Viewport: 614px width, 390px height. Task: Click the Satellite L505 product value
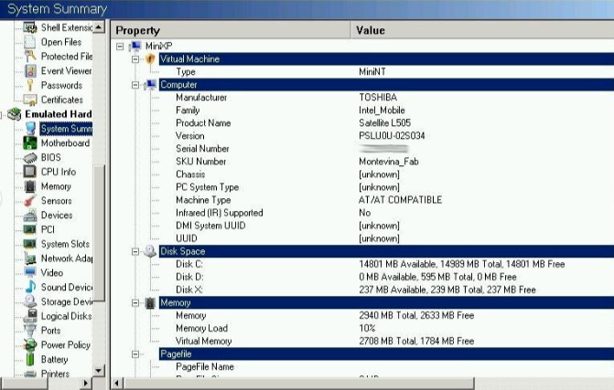[384, 123]
